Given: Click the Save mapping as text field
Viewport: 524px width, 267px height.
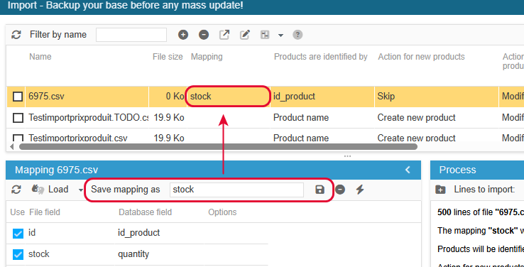Looking at the screenshot, I should (x=236, y=190).
